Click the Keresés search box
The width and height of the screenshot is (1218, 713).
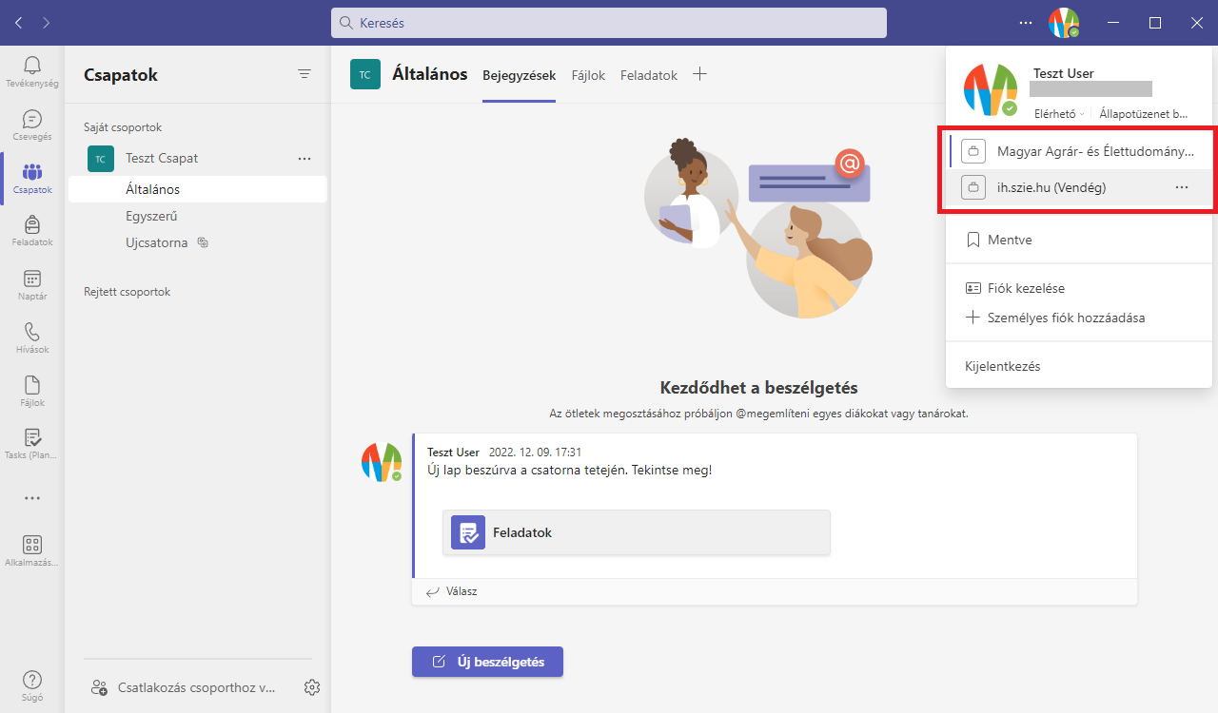(x=609, y=23)
